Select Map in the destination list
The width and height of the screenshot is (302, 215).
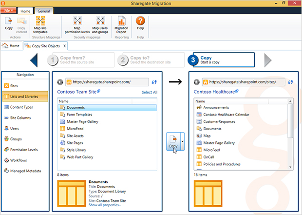click(x=241, y=136)
